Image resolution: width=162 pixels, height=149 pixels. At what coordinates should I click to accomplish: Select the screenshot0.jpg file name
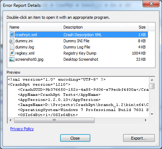(x=29, y=59)
